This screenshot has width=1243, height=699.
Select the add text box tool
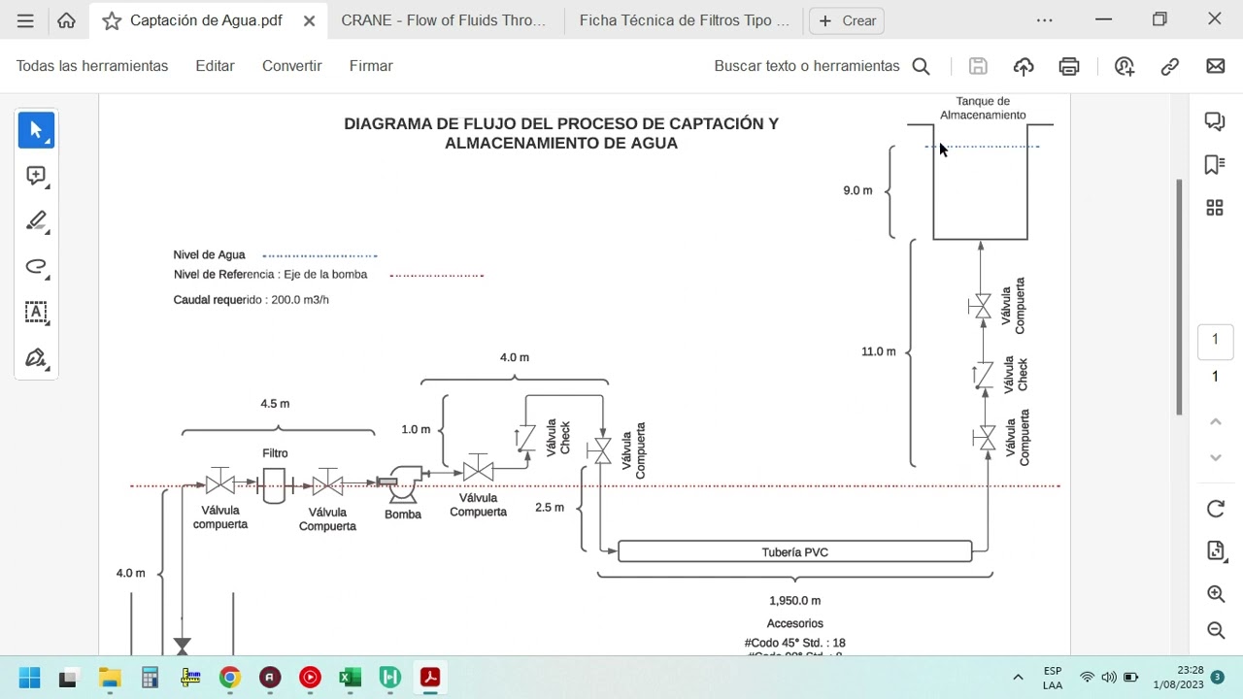point(36,313)
